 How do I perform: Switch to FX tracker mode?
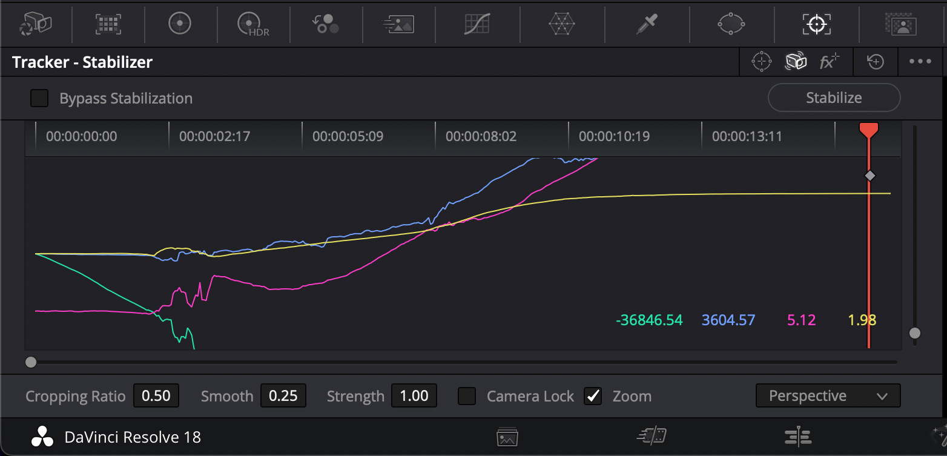(829, 62)
